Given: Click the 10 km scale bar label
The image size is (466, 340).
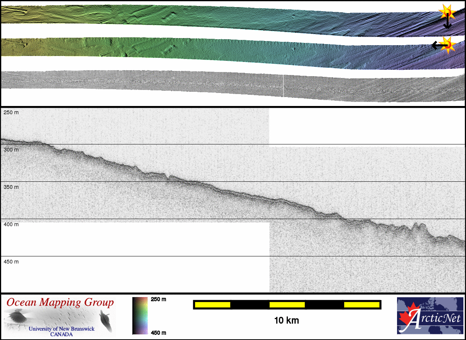Looking at the screenshot, I should [286, 320].
